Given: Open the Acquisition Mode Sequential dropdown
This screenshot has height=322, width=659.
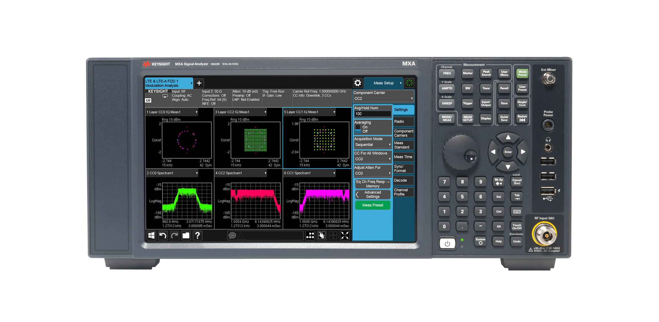Looking at the screenshot, I should [x=373, y=145].
